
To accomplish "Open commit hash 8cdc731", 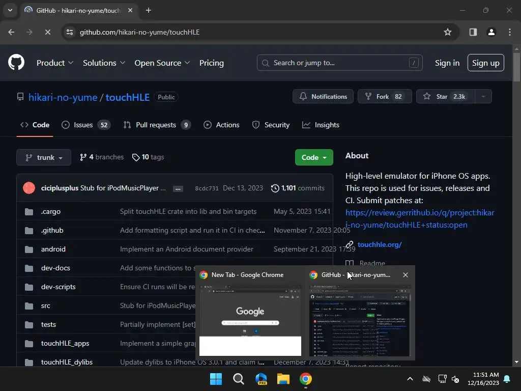I will [207, 188].
